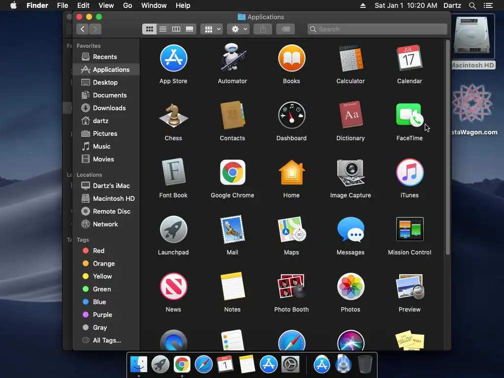Click the Edit Tags toolbar button
The image size is (504, 378).
(x=285, y=29)
